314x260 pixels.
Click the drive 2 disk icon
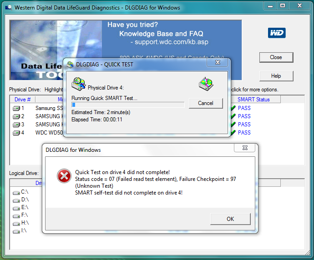[x=16, y=116]
